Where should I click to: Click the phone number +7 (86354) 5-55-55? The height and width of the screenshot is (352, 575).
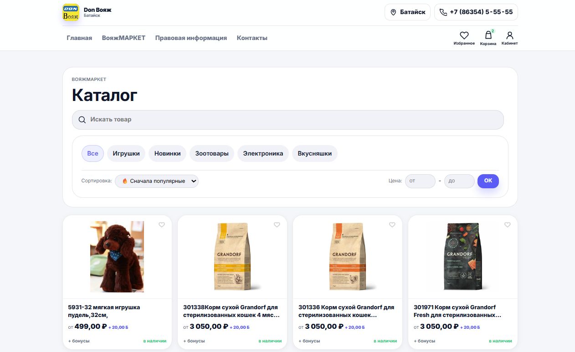pyautogui.click(x=476, y=12)
